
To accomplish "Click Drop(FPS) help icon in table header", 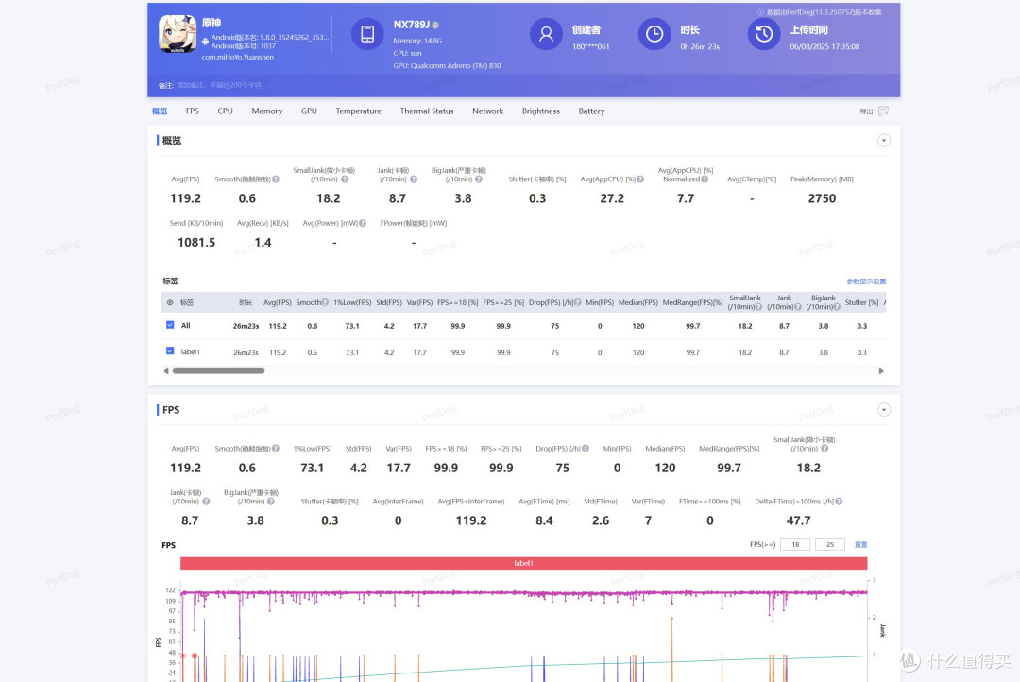I will [x=578, y=302].
